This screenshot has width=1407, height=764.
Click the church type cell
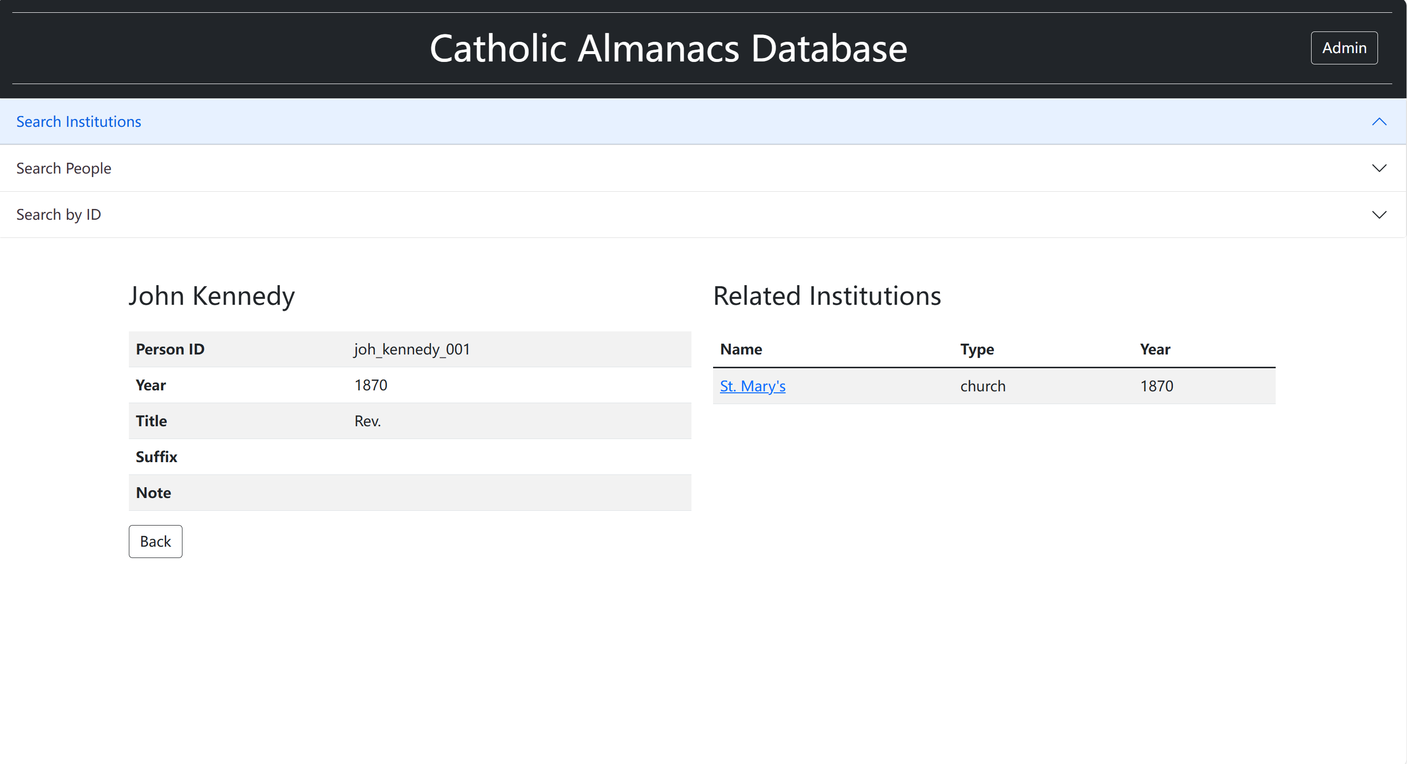tap(983, 386)
